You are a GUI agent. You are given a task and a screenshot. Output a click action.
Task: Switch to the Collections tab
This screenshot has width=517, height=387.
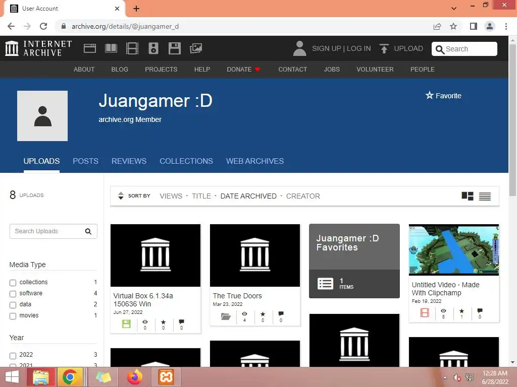click(x=186, y=161)
